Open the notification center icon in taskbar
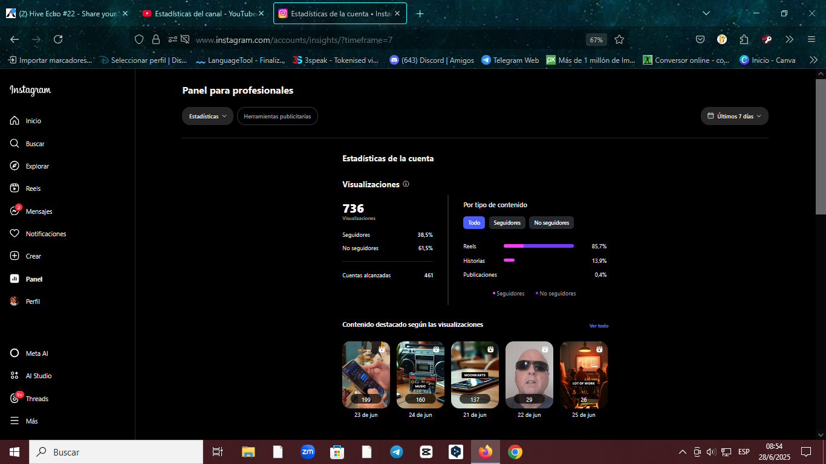Screen dimensions: 826x464 805,452
